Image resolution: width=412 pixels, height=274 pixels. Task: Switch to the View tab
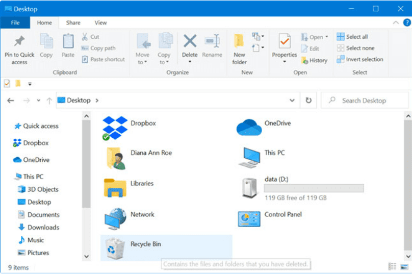pyautogui.click(x=100, y=23)
